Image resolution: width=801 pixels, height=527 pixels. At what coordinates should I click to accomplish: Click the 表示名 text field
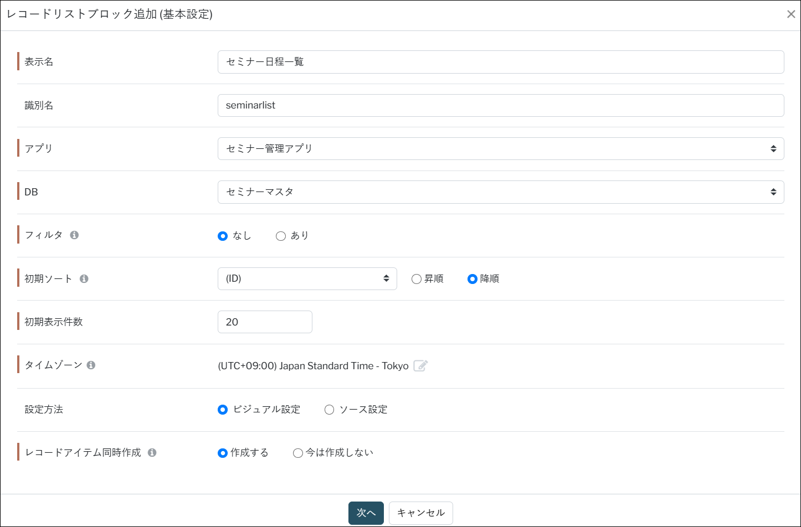click(x=500, y=62)
